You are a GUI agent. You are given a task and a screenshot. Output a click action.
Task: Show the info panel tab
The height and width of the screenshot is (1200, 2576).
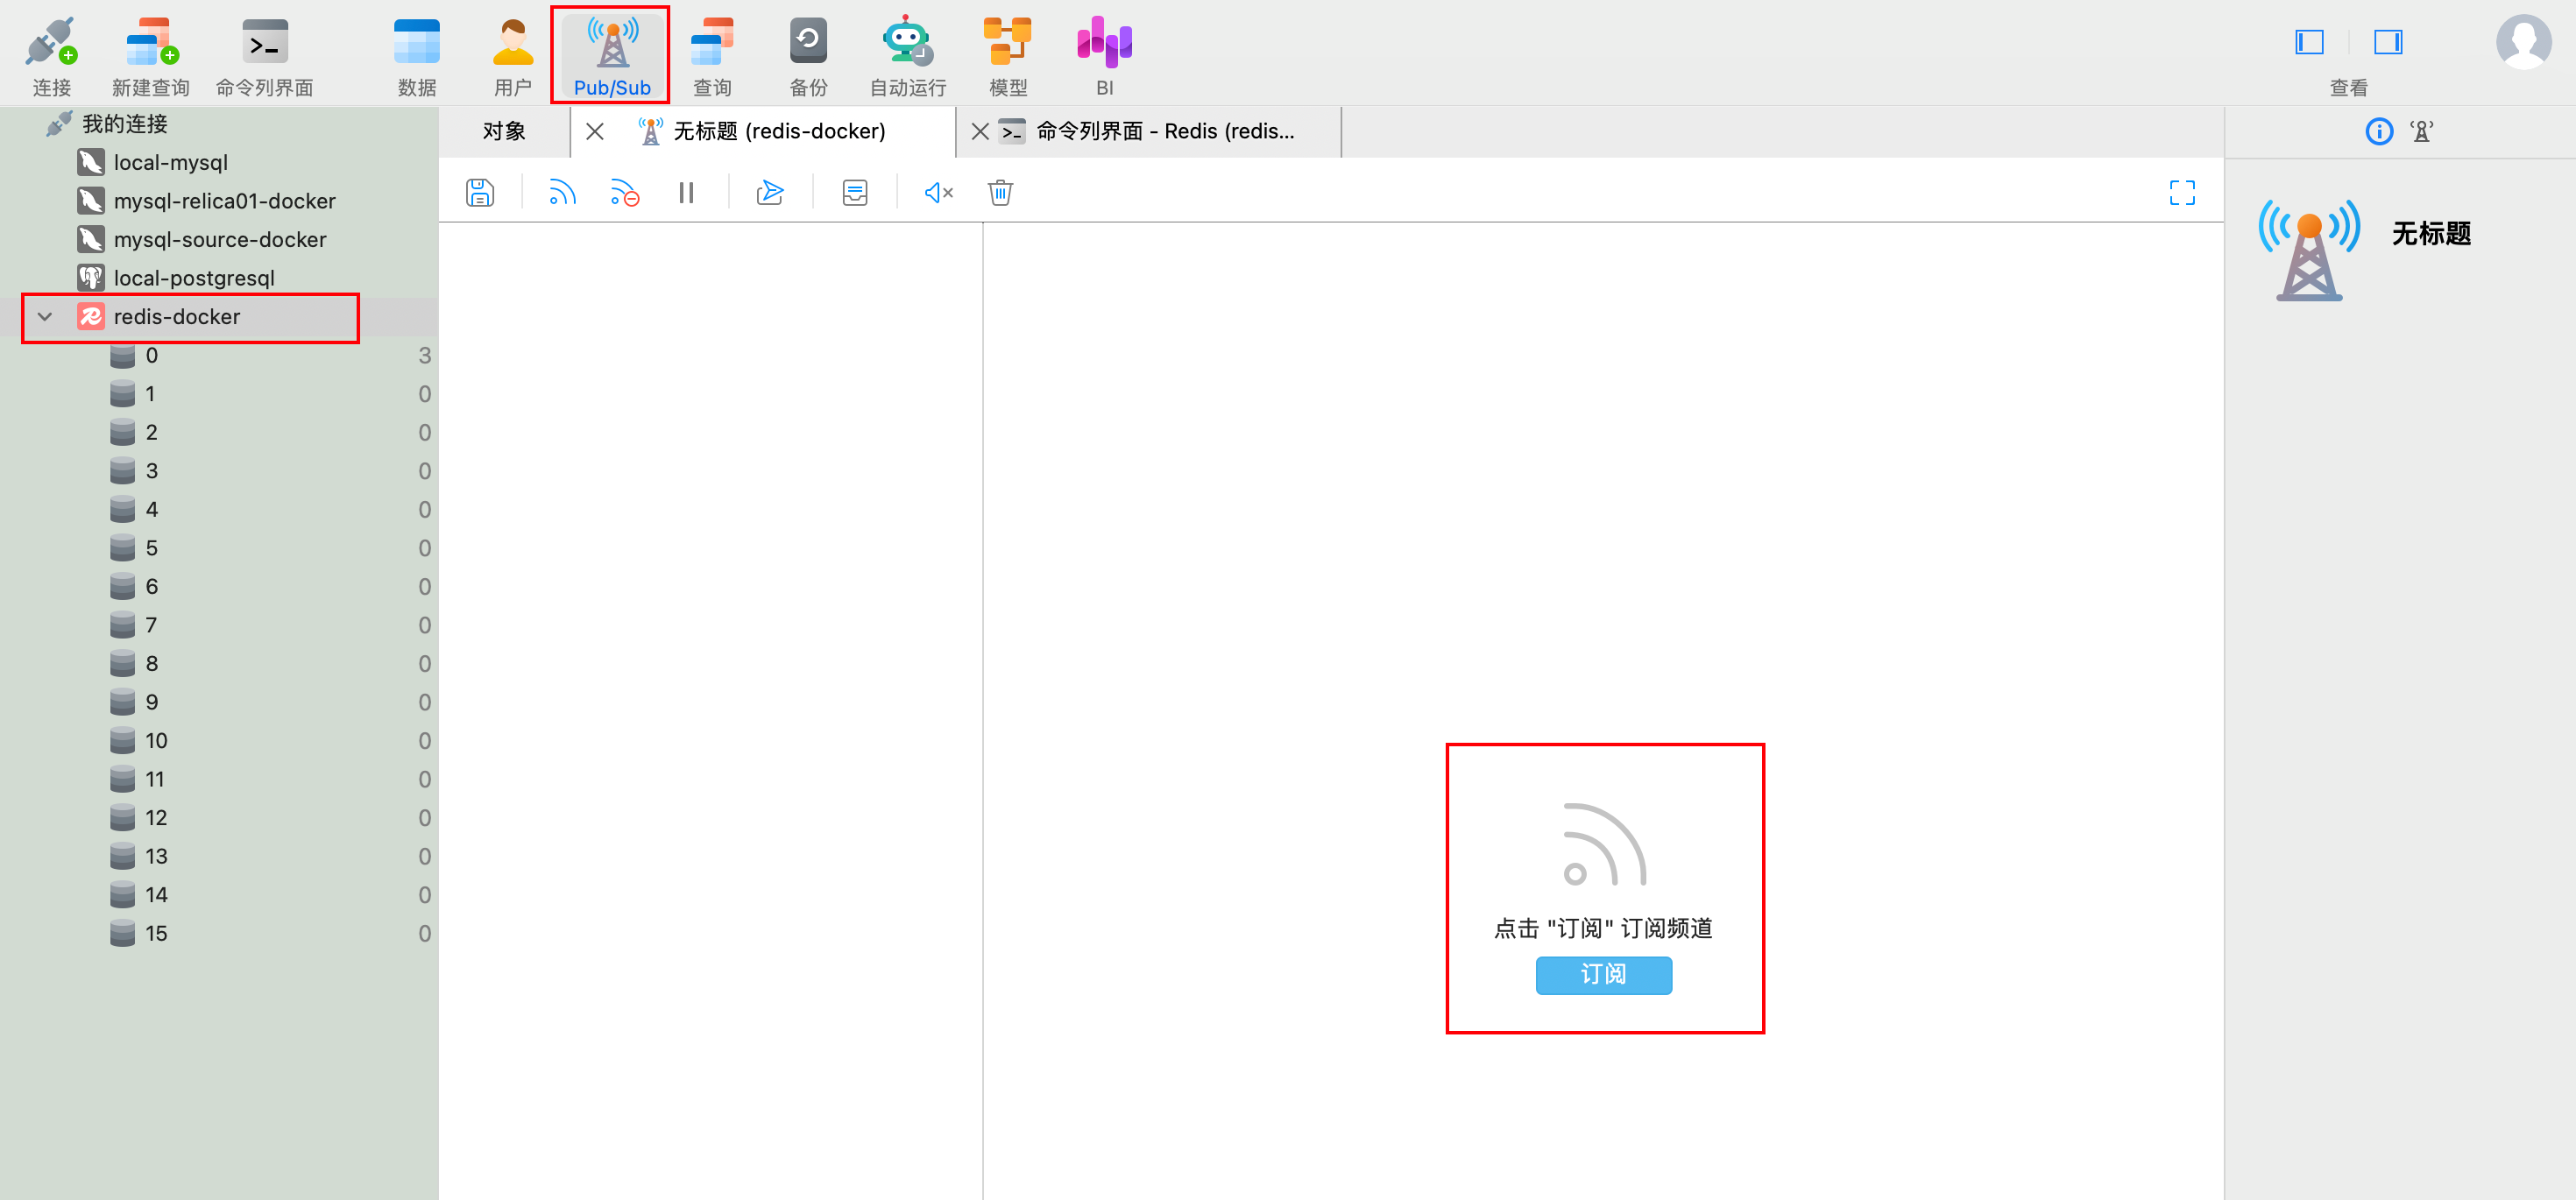click(2379, 131)
